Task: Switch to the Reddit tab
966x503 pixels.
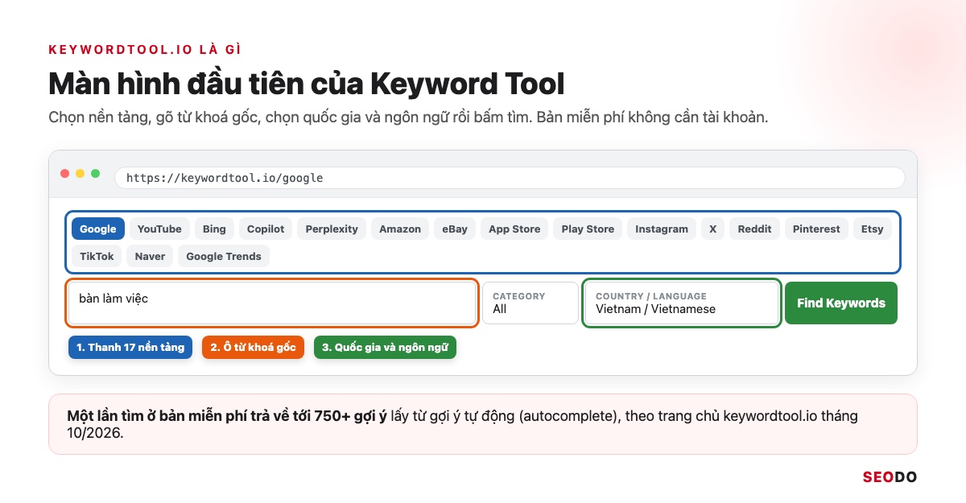Action: pyautogui.click(x=754, y=229)
